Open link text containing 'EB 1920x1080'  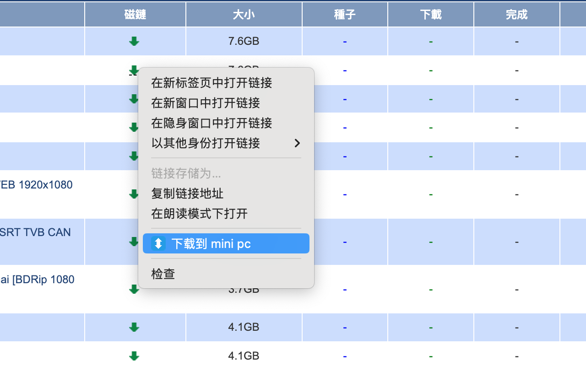36,185
